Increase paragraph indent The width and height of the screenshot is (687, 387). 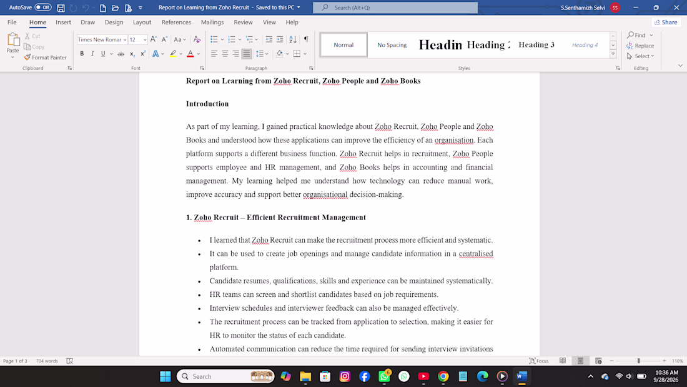pyautogui.click(x=280, y=39)
